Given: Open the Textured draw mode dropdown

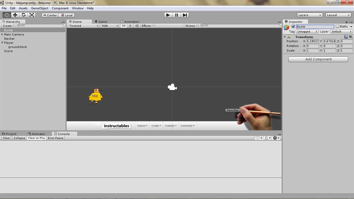Looking at the screenshot, I should pyautogui.click(x=84, y=26).
